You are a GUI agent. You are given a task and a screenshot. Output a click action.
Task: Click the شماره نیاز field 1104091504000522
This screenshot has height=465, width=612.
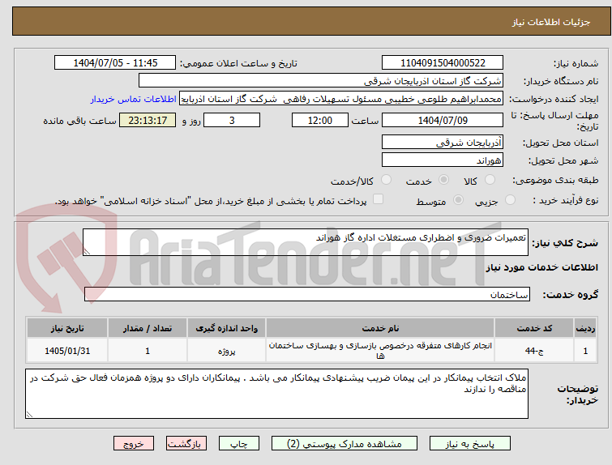pyautogui.click(x=443, y=63)
